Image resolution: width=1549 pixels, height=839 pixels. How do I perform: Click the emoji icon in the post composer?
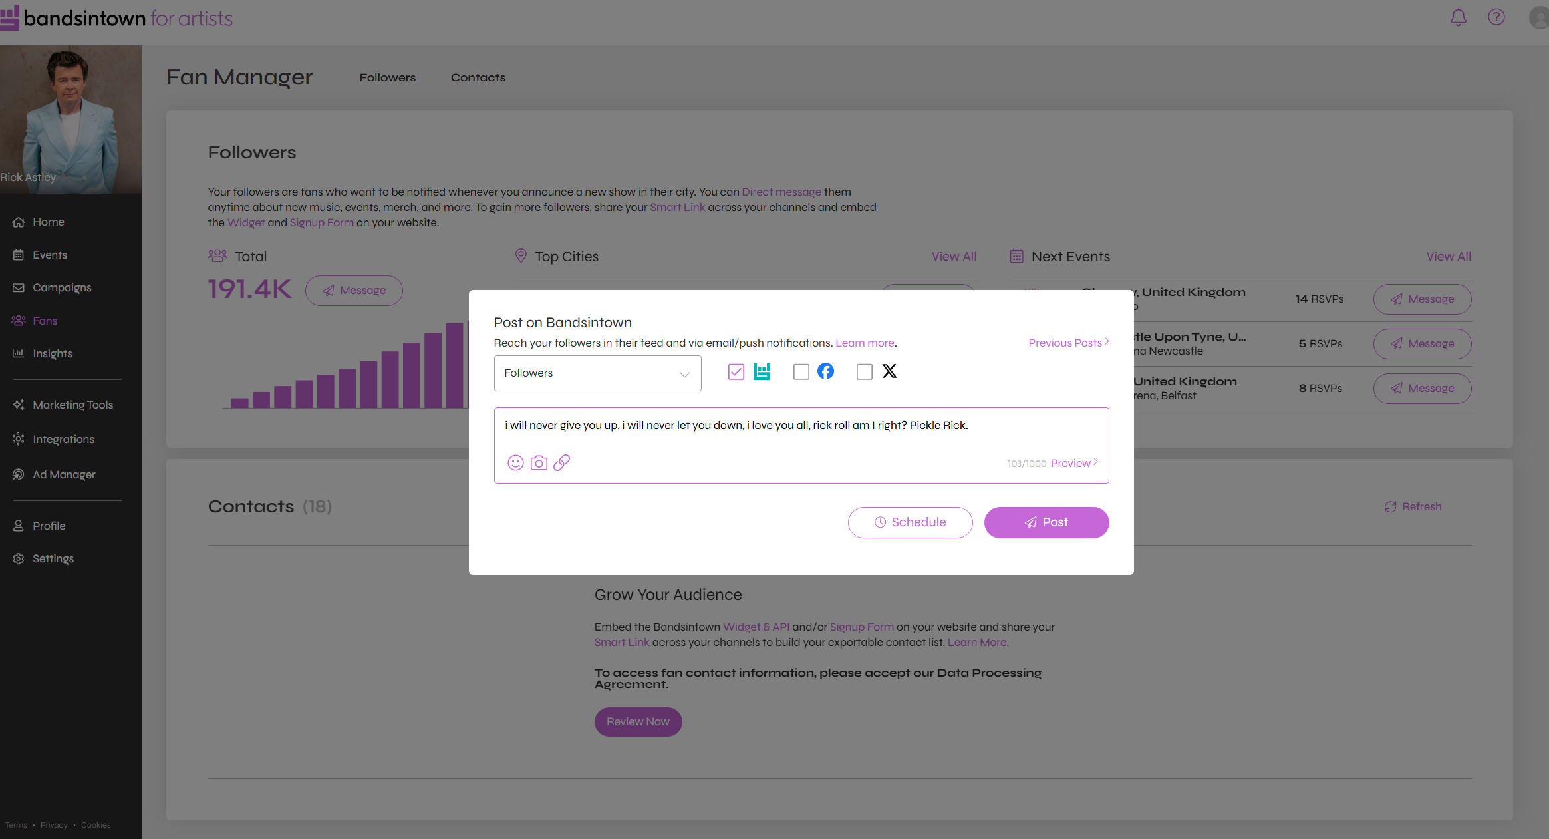(x=515, y=462)
